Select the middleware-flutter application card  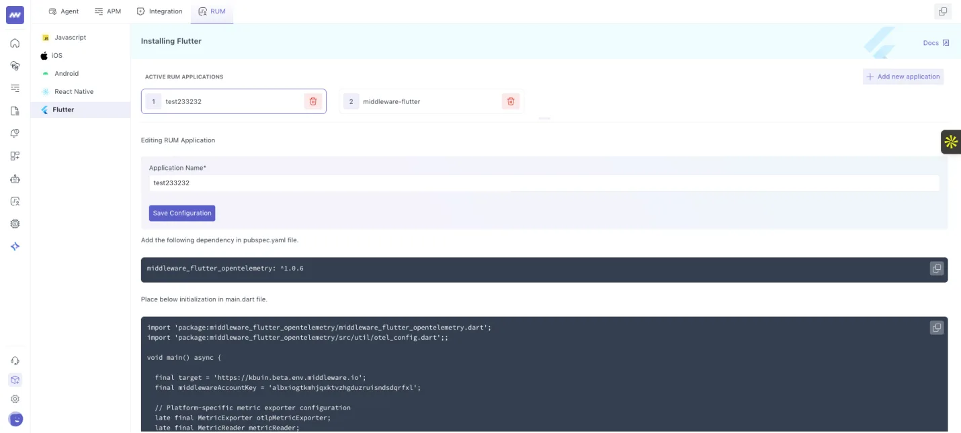coord(431,101)
